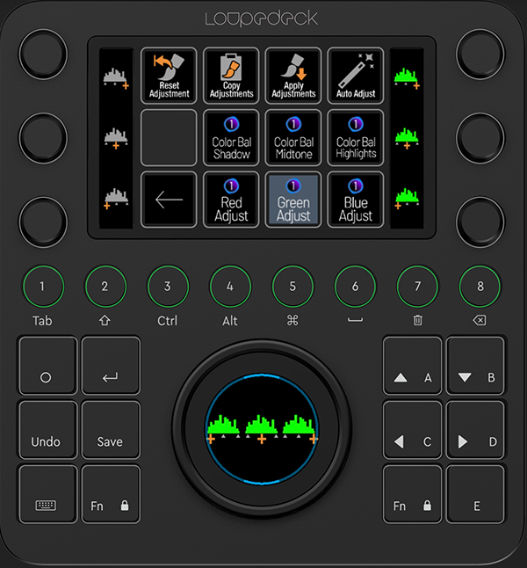The width and height of the screenshot is (527, 568).
Task: Click the right arrow D button
Action: (475, 430)
